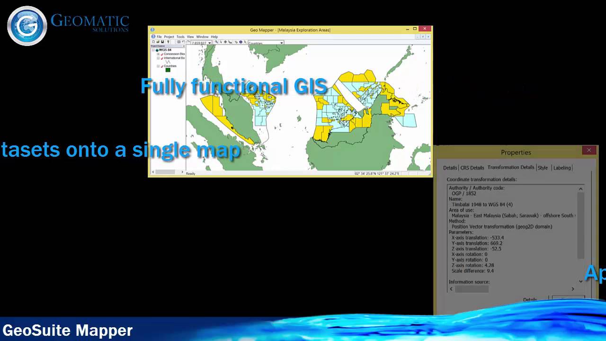Toggle the International Boundaries layer check mark

(162, 58)
